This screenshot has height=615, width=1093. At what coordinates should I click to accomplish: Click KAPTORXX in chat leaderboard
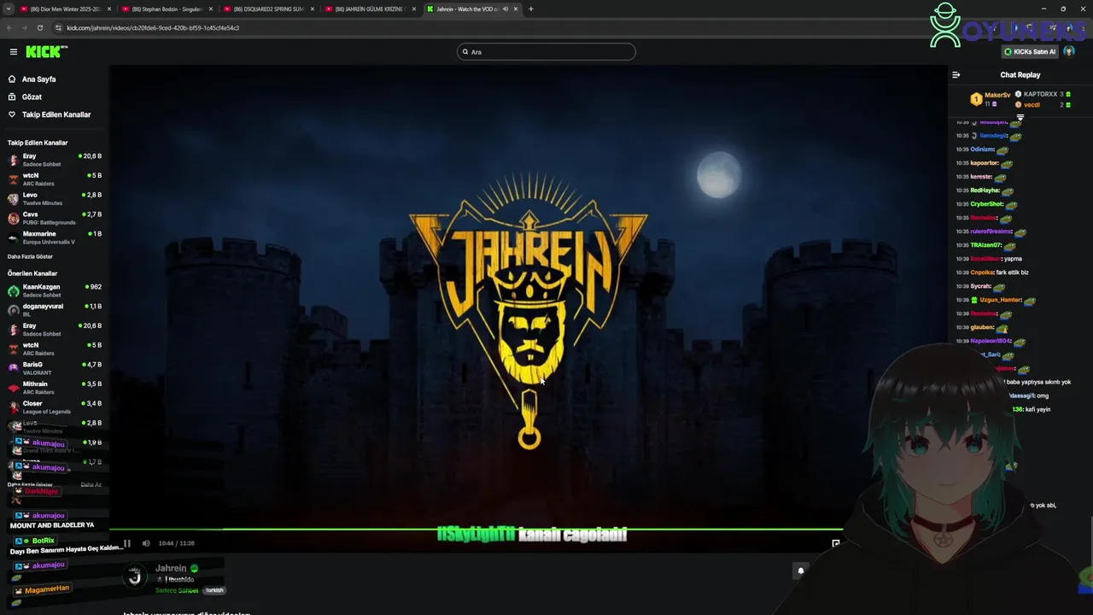1040,94
